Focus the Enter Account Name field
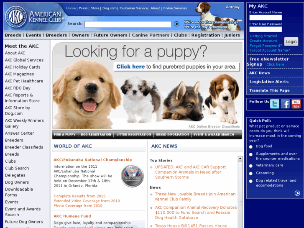This screenshot has height=228, width=304. click(x=266, y=18)
